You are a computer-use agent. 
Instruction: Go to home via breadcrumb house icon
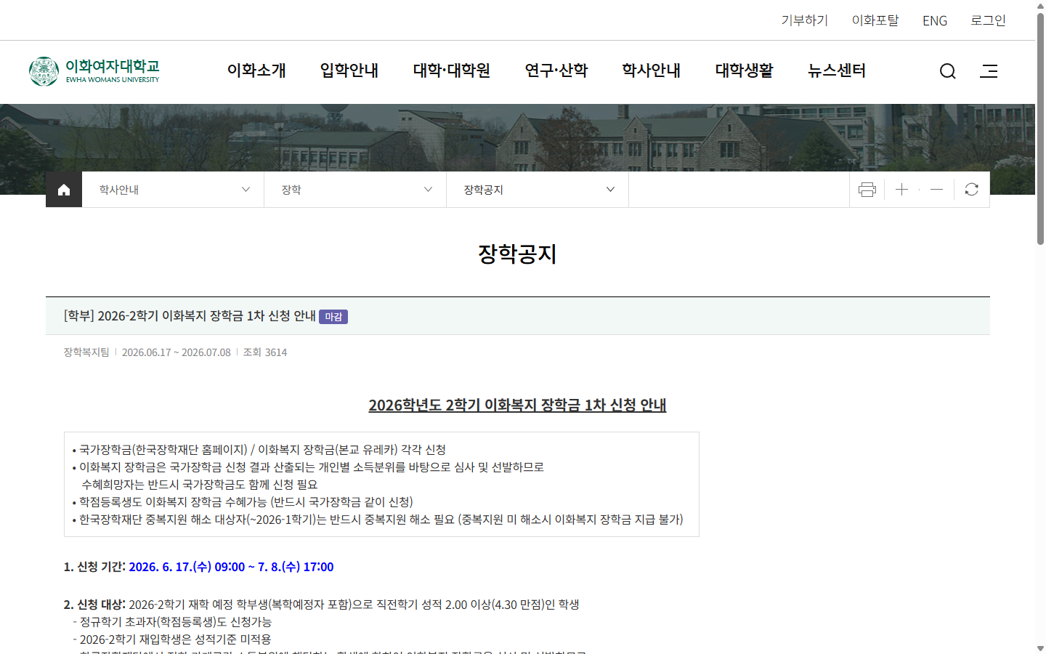pyautogui.click(x=64, y=190)
